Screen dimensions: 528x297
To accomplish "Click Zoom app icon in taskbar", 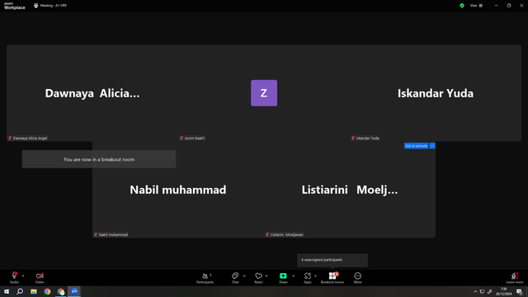I will pos(74,291).
